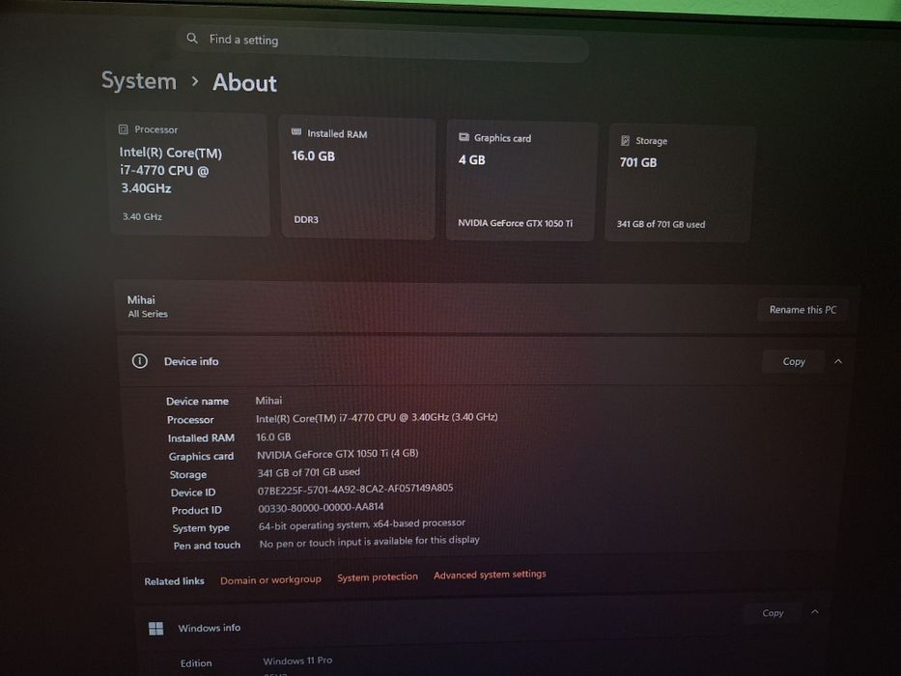Image resolution: width=901 pixels, height=676 pixels.
Task: Click the Storage drive icon
Action: click(625, 140)
